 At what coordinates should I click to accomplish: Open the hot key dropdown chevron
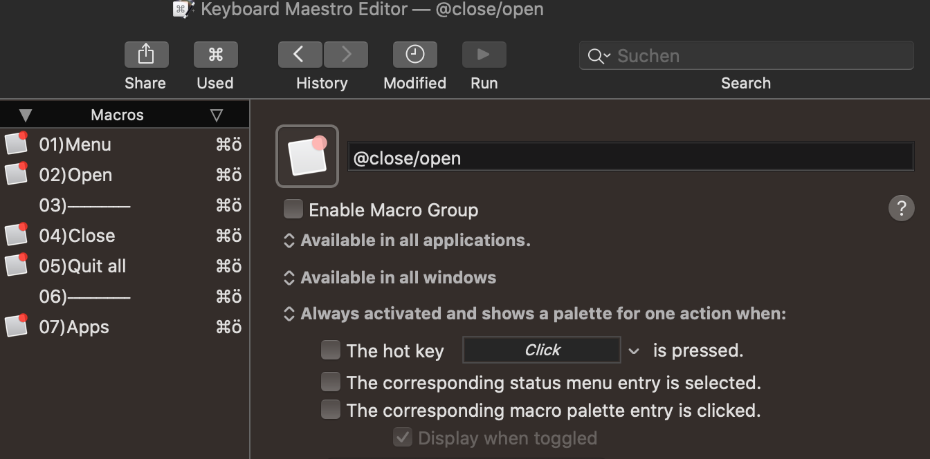point(634,351)
